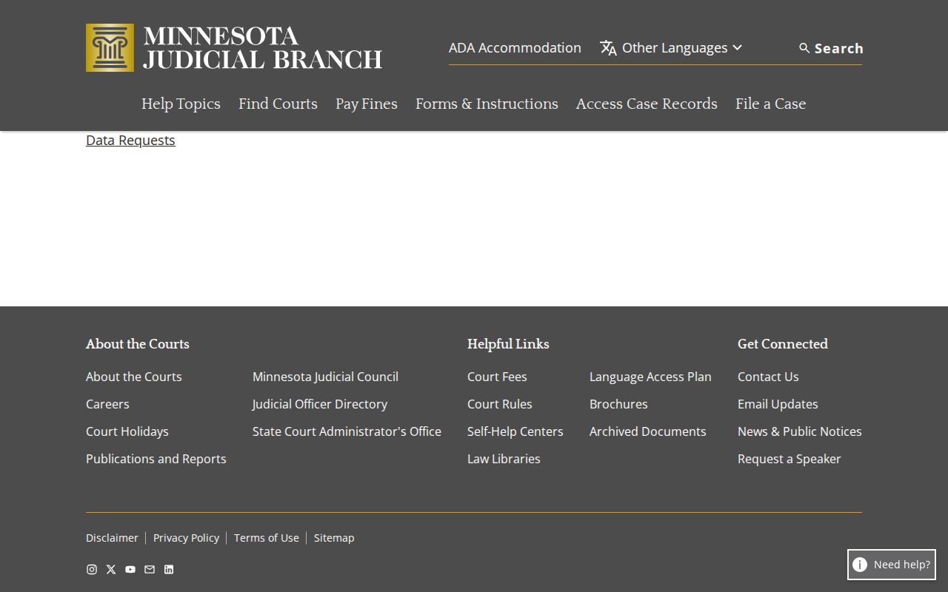Go to Pay Fines
The height and width of the screenshot is (592, 948).
pos(367,104)
